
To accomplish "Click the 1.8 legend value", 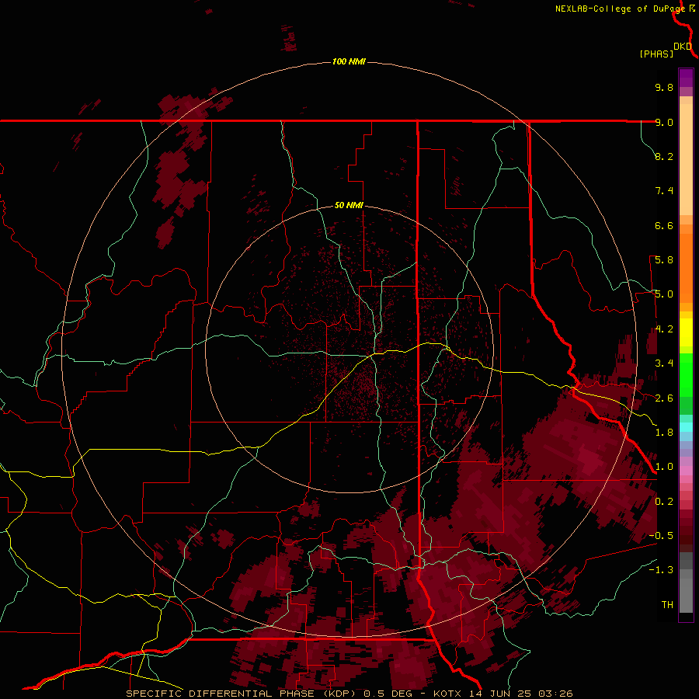I will click(664, 433).
